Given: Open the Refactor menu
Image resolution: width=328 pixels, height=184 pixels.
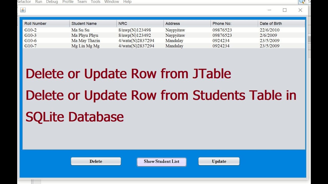Looking at the screenshot, I should tap(24, 2).
